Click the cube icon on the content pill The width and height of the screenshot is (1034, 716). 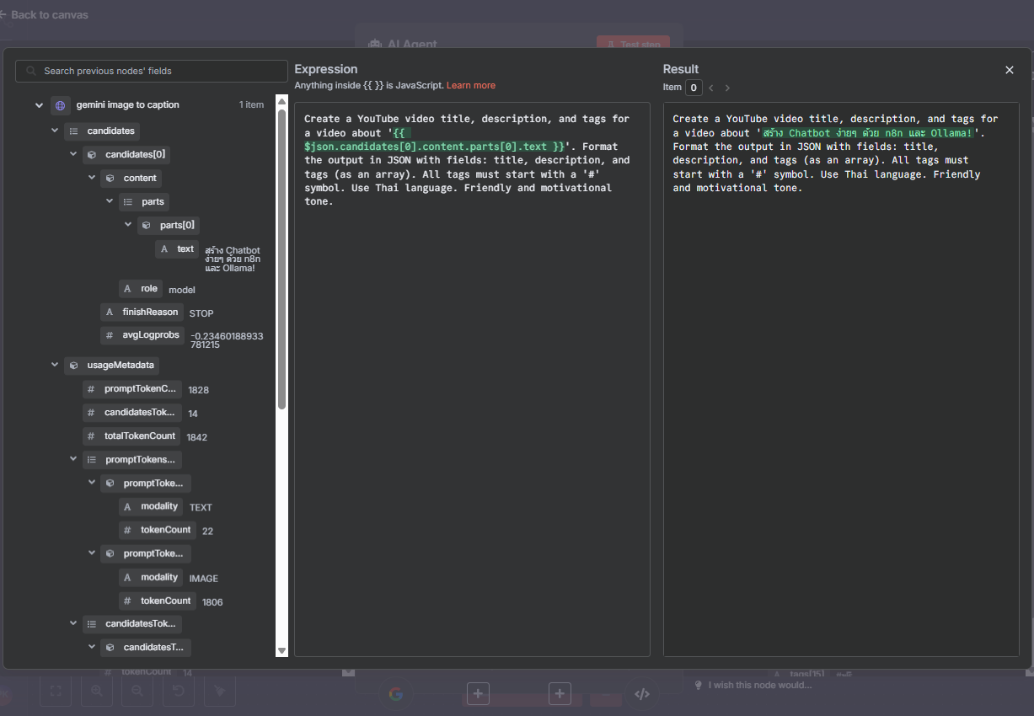coord(110,178)
